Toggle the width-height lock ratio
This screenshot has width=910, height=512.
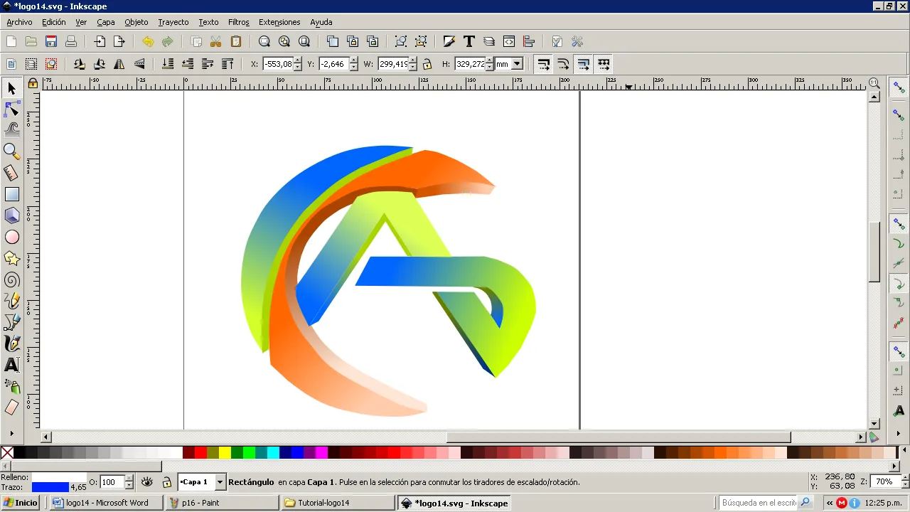(x=427, y=64)
